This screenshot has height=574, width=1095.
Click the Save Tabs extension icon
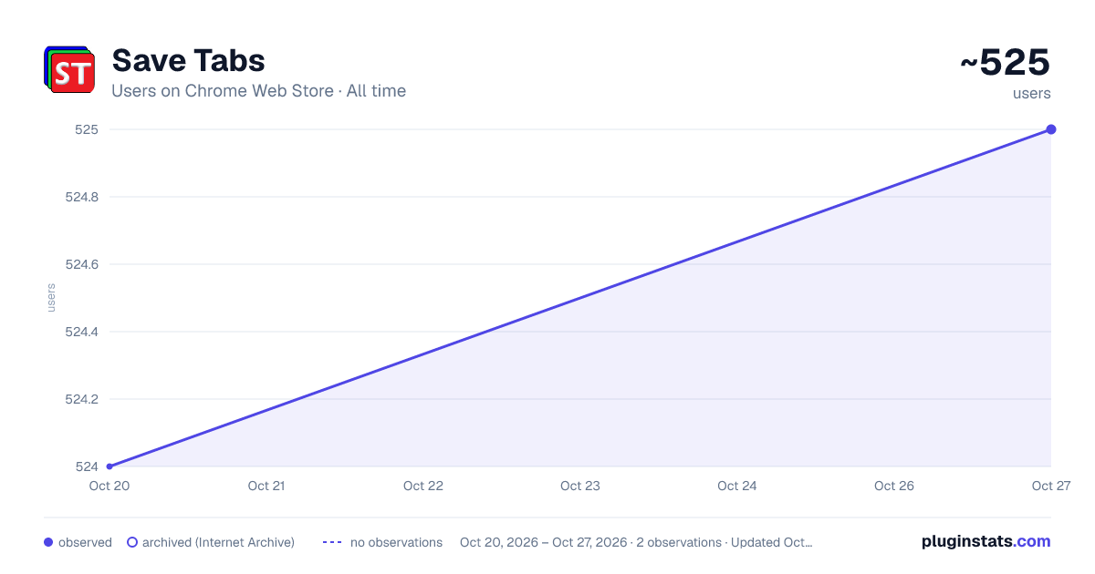pos(69,69)
